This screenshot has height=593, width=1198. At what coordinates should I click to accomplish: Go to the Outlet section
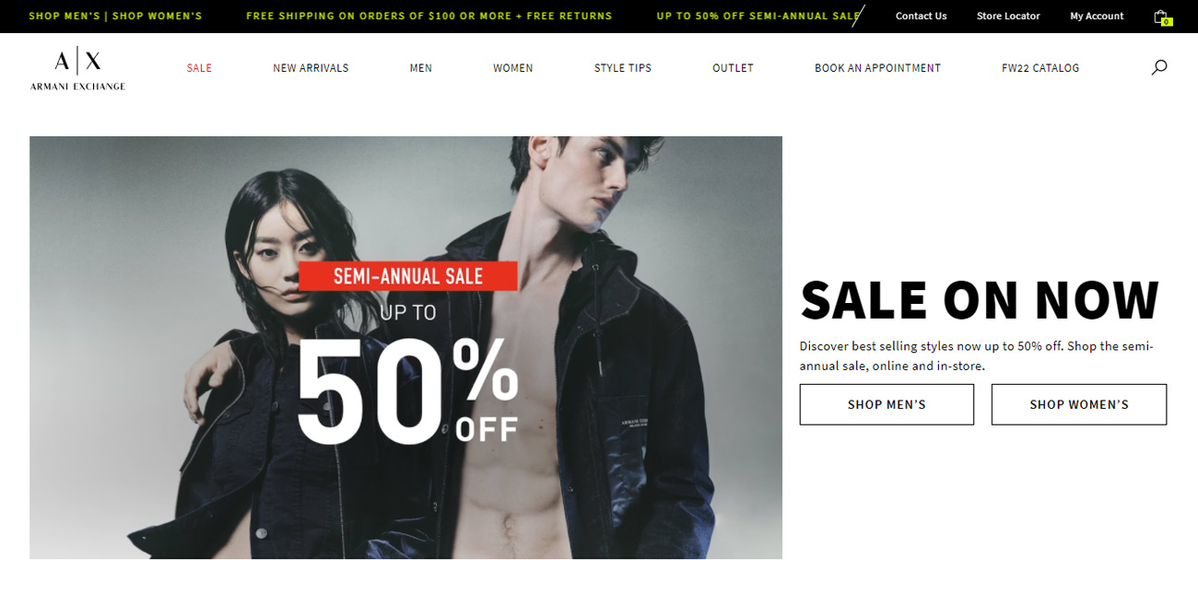(733, 68)
